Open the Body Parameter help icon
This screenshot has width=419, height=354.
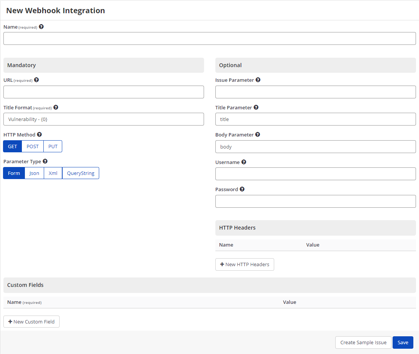tap(258, 134)
